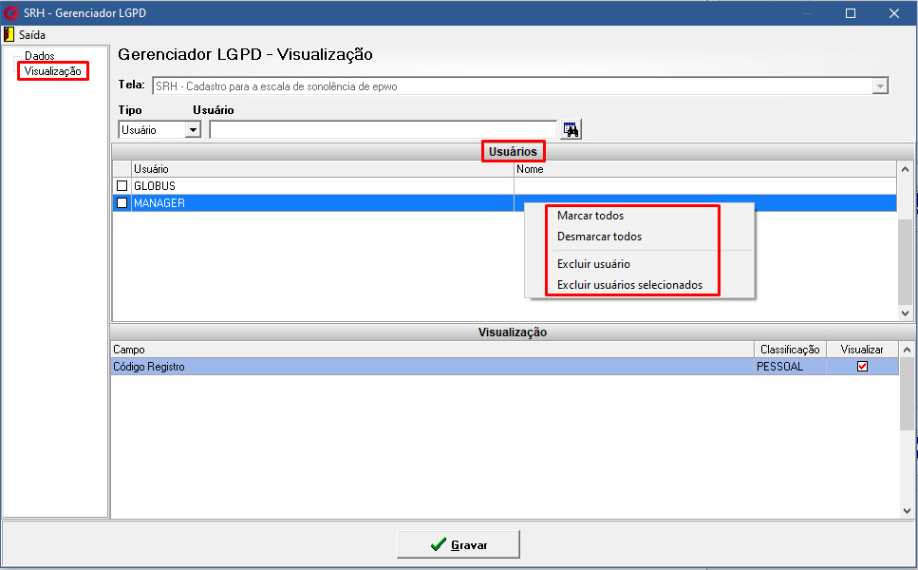Click up arrow of Visualização grid scrollbar
The image size is (918, 570).
point(907,350)
